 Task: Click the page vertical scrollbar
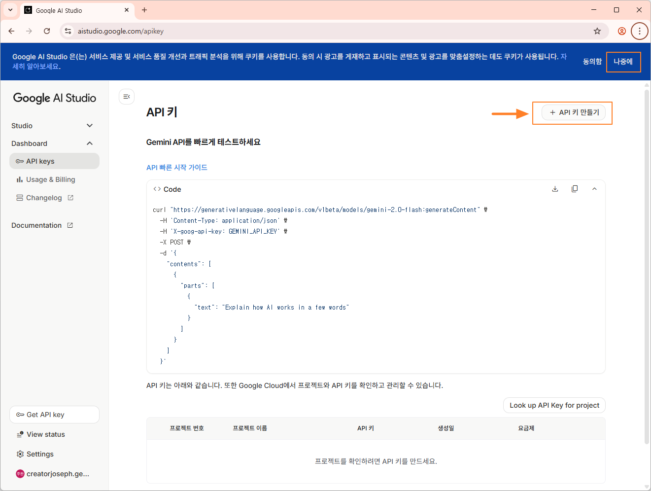click(x=647, y=266)
